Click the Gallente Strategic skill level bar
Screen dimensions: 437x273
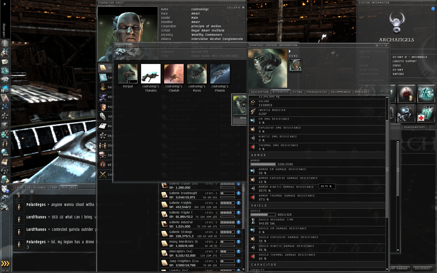(228, 232)
